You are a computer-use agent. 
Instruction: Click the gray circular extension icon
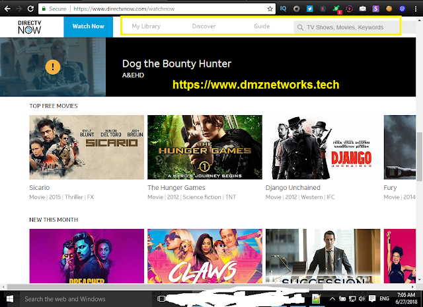click(297, 9)
